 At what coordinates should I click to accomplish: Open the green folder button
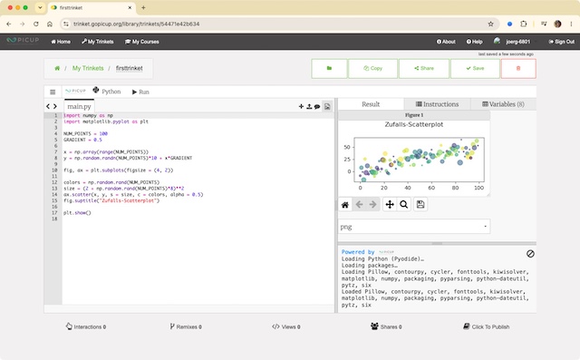(x=329, y=68)
